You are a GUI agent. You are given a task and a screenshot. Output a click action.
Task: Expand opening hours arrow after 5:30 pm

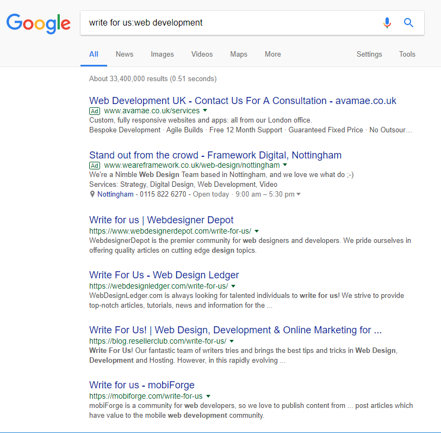coord(299,194)
